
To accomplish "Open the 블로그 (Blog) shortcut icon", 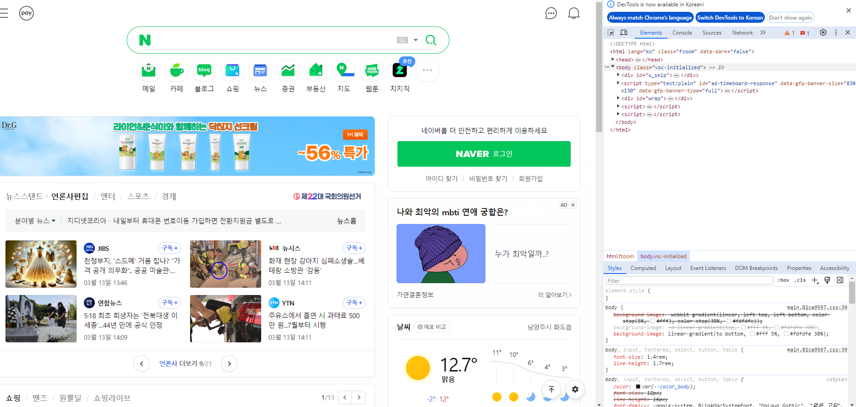I will [204, 71].
